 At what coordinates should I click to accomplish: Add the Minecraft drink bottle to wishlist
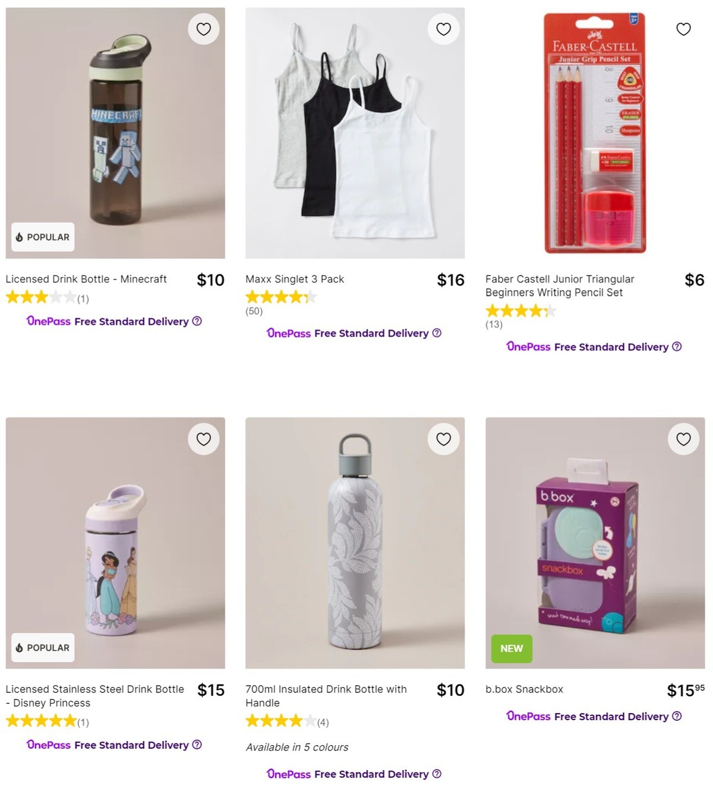click(x=203, y=29)
